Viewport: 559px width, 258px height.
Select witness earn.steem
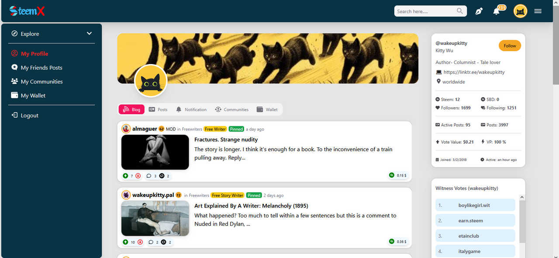[x=475, y=221]
